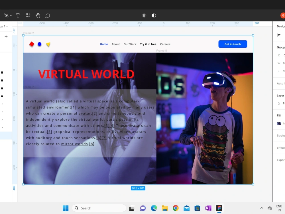Switch to the Design tab
Screen dimensions: 285x214
(280, 26)
